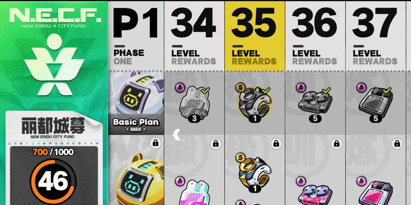This screenshot has height=205, width=411.
Task: Open the Basic Plan card
Action: [x=137, y=103]
